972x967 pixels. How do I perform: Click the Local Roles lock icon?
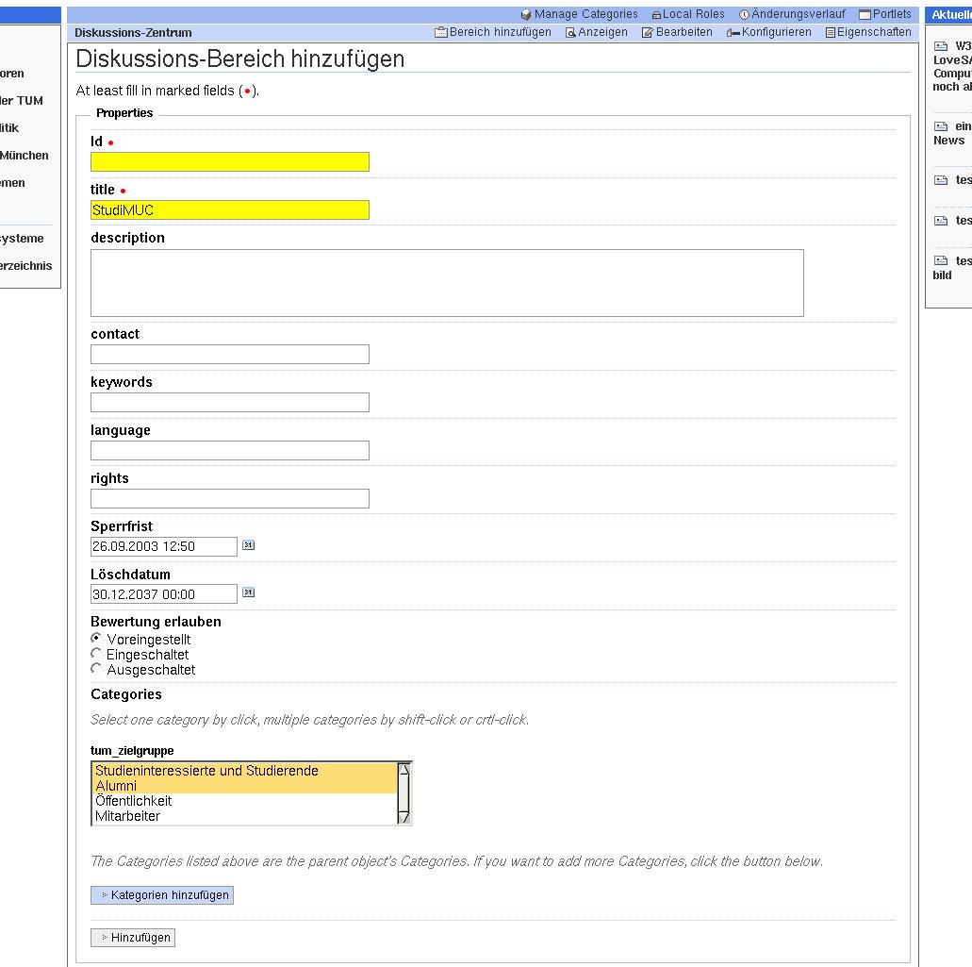tap(656, 15)
